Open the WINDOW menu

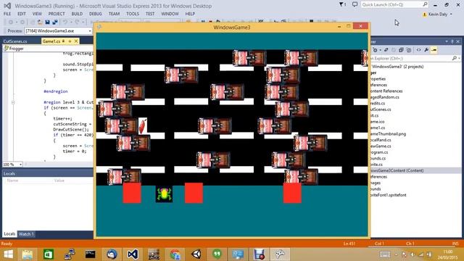click(x=170, y=14)
